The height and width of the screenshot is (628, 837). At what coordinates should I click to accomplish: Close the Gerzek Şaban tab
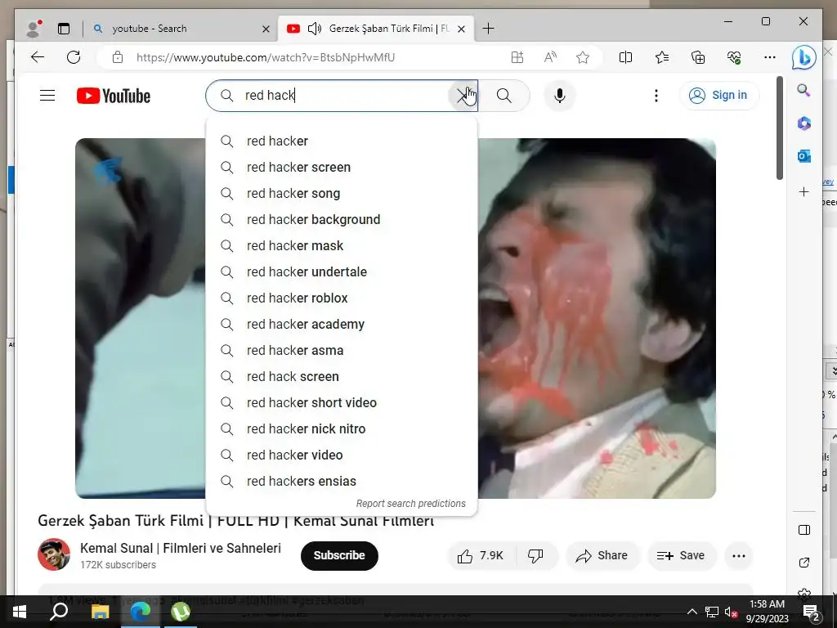462,29
